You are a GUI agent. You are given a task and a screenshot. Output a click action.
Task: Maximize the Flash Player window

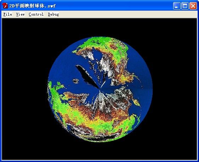185,6
